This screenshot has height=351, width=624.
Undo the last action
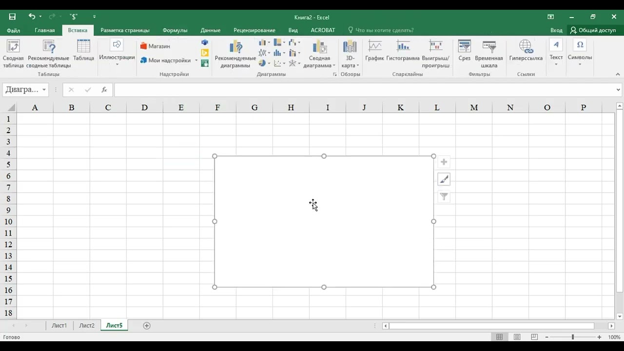point(32,17)
